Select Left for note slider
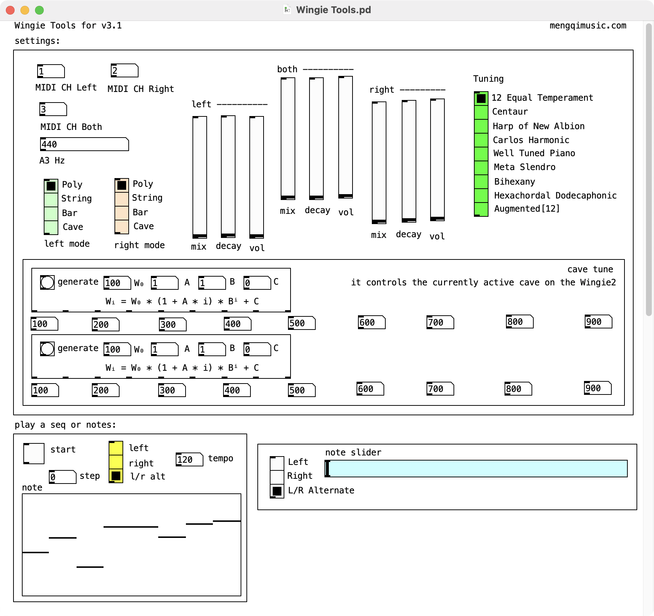 [277, 463]
